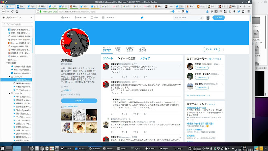
Task: Open Firefox hamburger menu
Action: point(248,11)
